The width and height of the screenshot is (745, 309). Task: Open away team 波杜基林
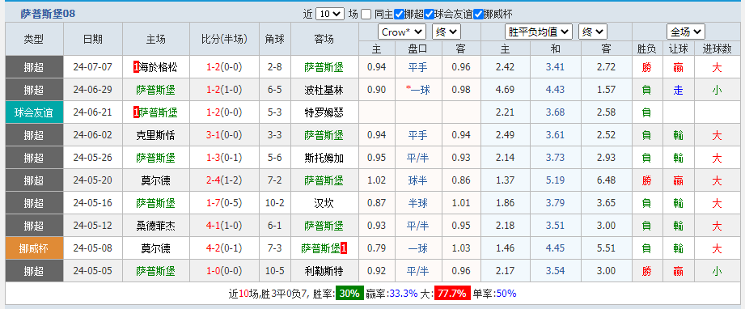(x=324, y=90)
